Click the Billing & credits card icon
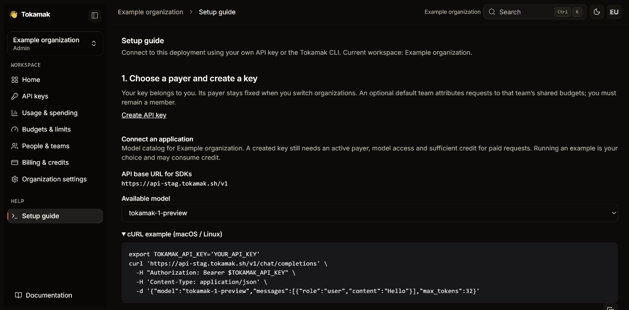This screenshot has height=310, width=629. (15, 162)
